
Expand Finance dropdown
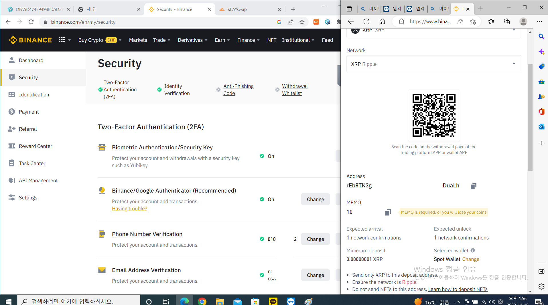pos(248,40)
